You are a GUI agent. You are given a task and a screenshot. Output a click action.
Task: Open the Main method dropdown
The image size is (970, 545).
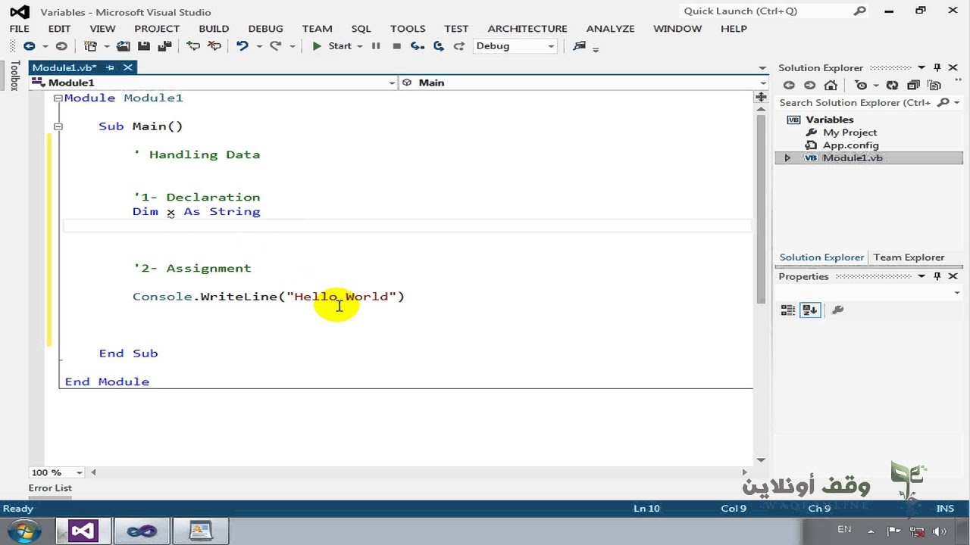[x=762, y=83]
